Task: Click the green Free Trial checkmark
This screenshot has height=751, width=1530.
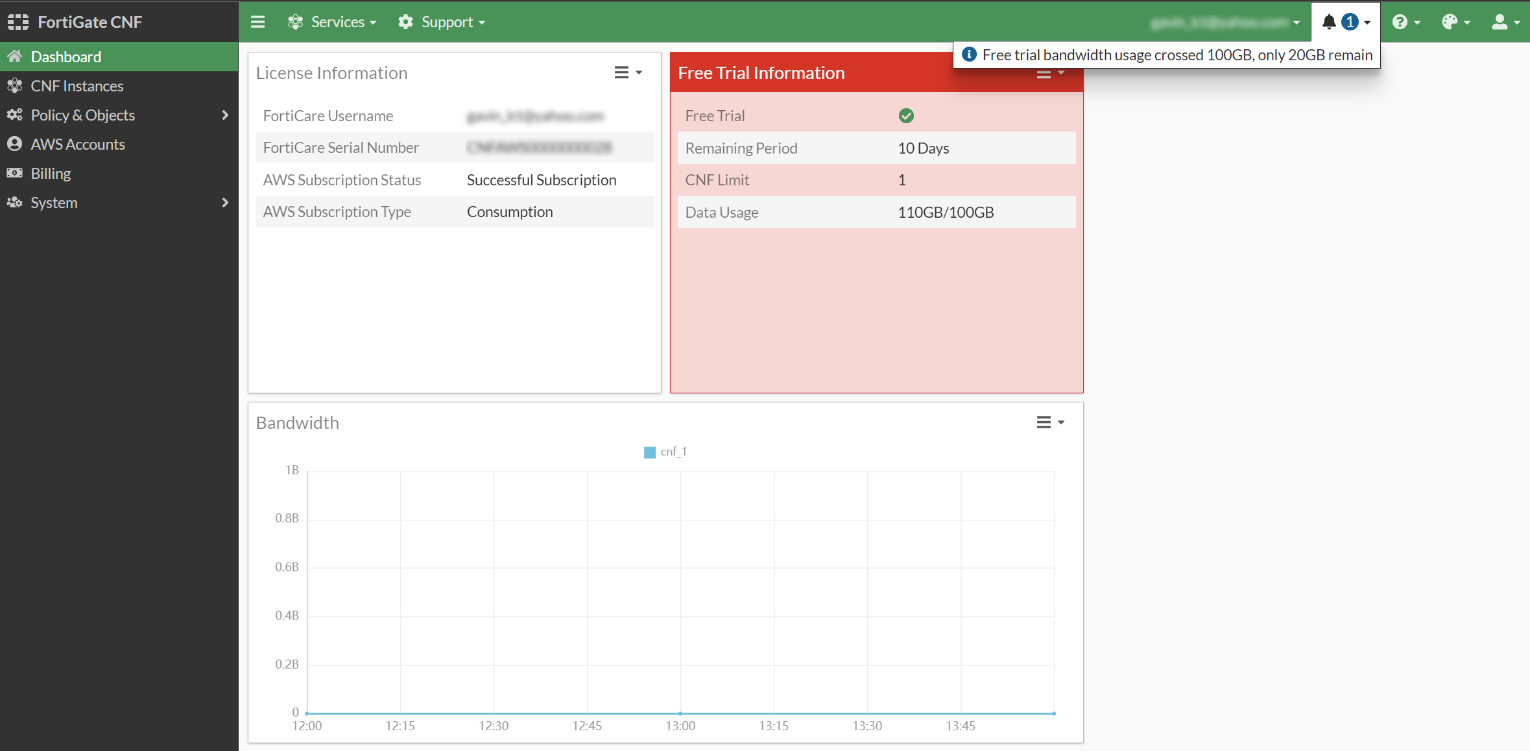Action: pyautogui.click(x=906, y=116)
